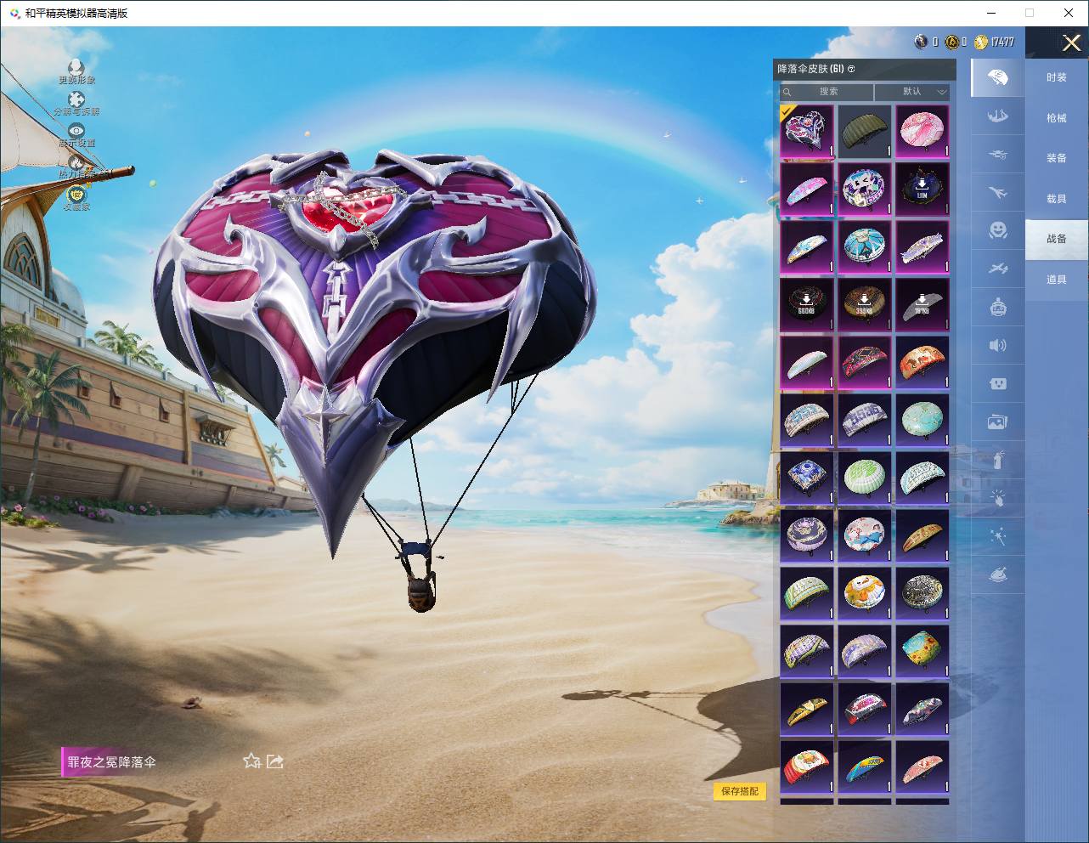The width and height of the screenshot is (1089, 843).
Task: Switch to the 时装 tab
Action: tap(1057, 77)
